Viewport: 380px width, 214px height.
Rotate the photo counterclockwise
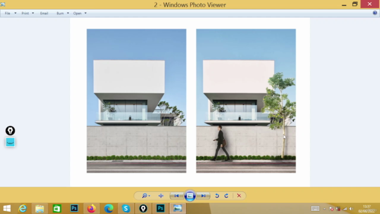(217, 196)
